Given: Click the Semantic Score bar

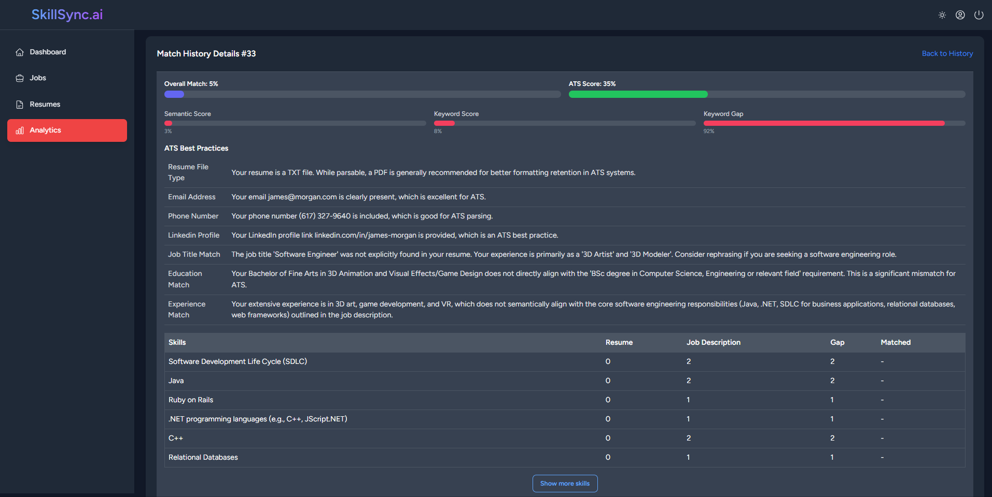Looking at the screenshot, I should pos(295,123).
